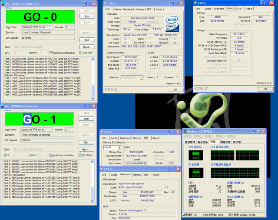
Task: Click the CPU-Z SPD window title icon
Action: pos(102,132)
